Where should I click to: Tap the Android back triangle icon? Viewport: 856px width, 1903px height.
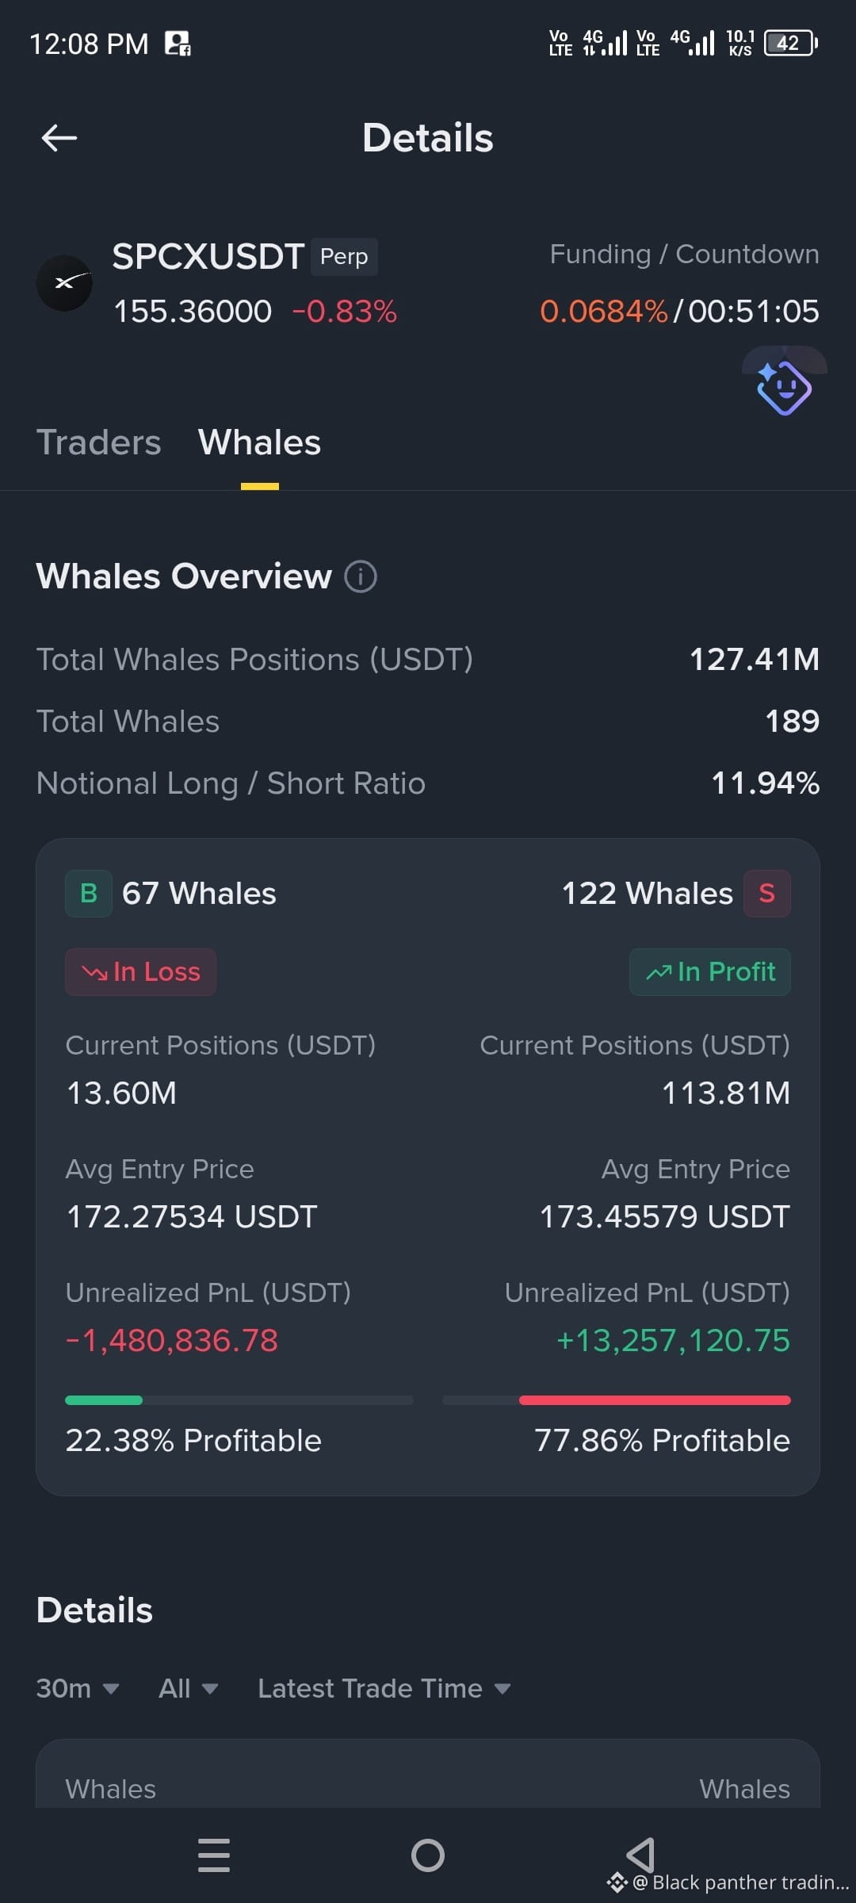(640, 1855)
